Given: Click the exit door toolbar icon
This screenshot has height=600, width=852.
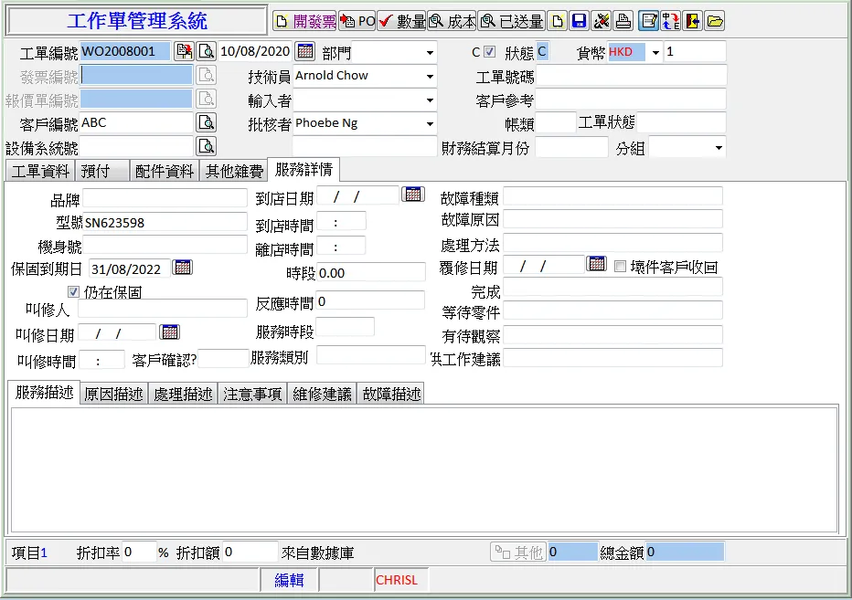Looking at the screenshot, I should pos(693,21).
